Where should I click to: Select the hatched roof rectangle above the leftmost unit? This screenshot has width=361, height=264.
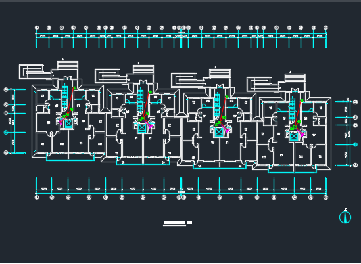68,65
